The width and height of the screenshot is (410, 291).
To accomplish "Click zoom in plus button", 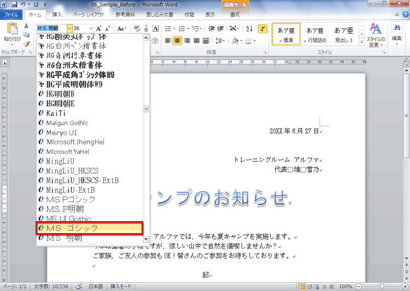I will pyautogui.click(x=405, y=287).
